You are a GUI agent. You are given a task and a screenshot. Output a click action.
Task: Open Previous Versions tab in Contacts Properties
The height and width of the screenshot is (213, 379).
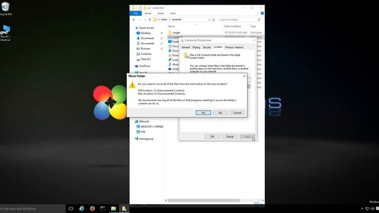click(234, 47)
